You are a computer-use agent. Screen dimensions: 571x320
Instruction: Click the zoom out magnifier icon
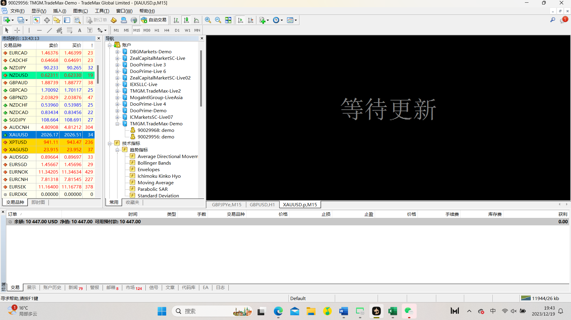pos(218,20)
